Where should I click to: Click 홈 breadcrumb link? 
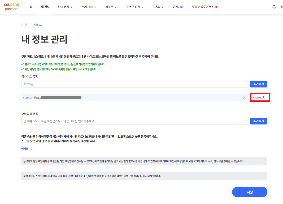point(26,25)
